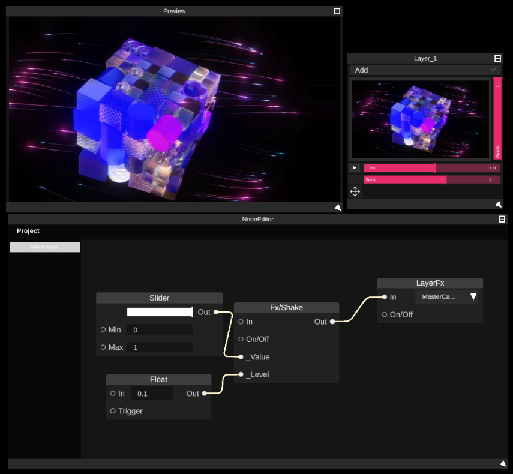Click the Play icon in the Layer_1 panel

point(355,167)
